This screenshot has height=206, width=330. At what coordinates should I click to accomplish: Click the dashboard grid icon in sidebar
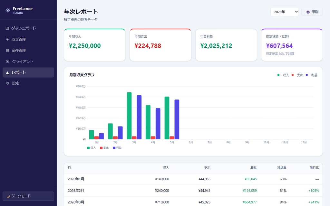(x=7, y=28)
